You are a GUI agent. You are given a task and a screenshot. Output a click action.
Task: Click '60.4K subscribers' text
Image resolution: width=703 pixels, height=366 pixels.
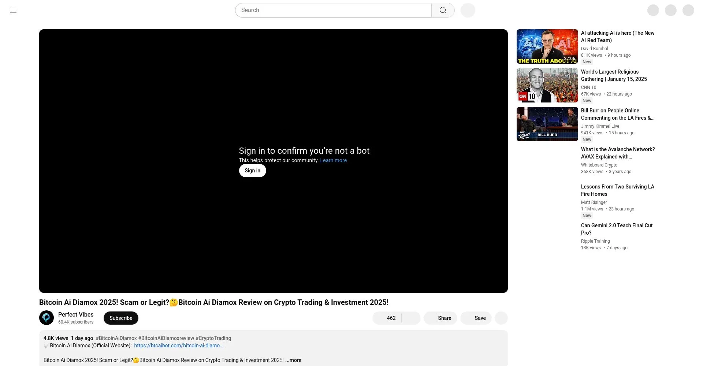click(76, 322)
